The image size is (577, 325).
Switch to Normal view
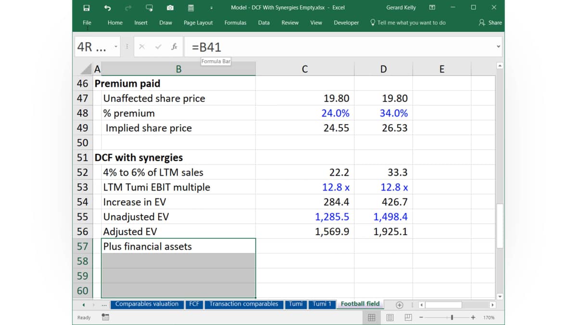coord(371,317)
